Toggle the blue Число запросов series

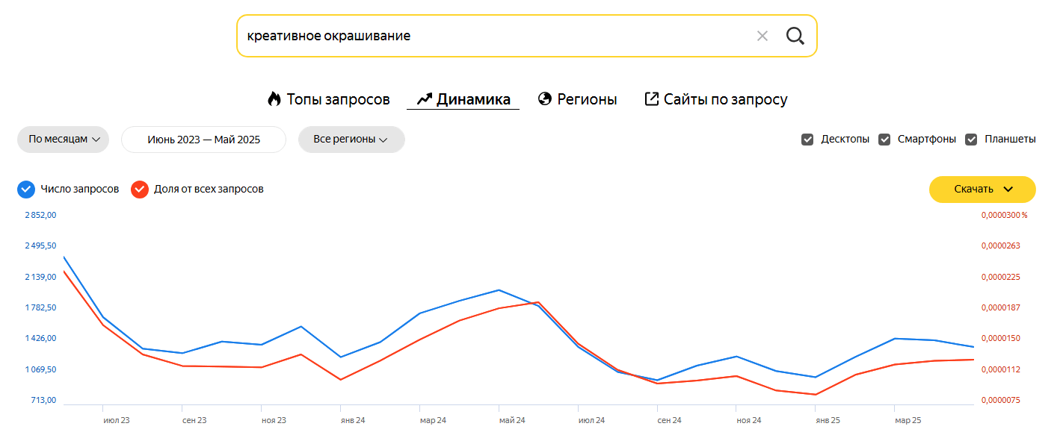[26, 190]
